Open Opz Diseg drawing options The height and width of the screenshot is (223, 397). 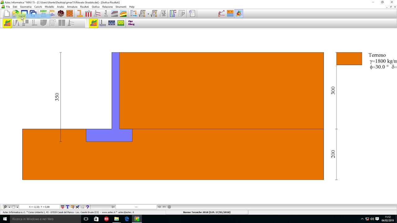tap(131, 23)
